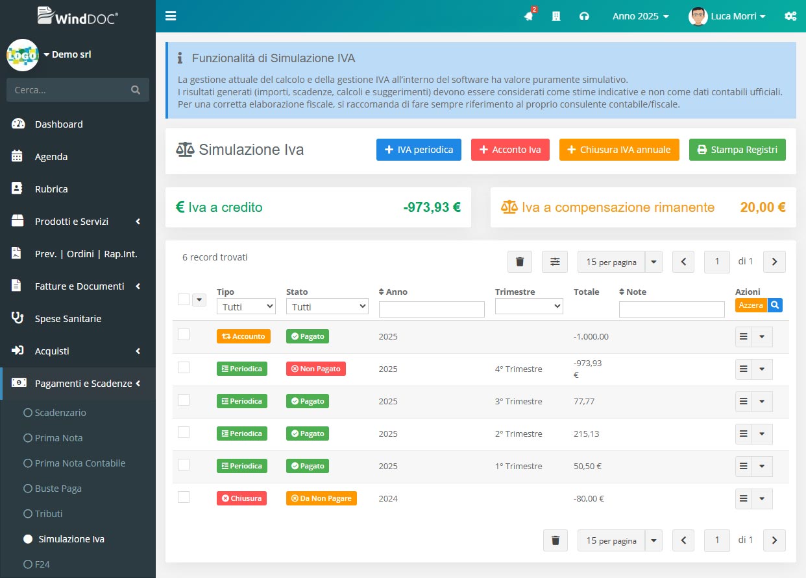The height and width of the screenshot is (578, 806).
Task: Click the building company icon in header
Action: click(x=556, y=16)
